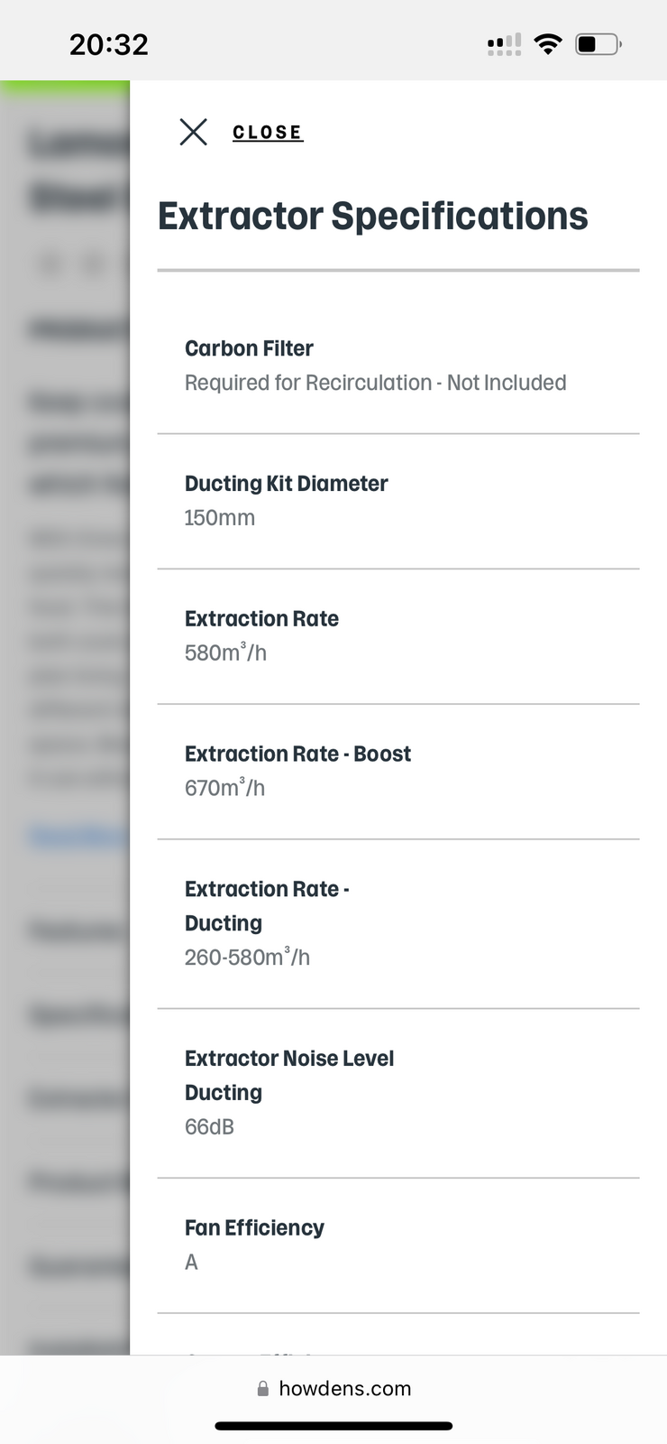Tap the howdens.com address bar
Screen dimensions: 667x1444
pyautogui.click(x=344, y=1389)
